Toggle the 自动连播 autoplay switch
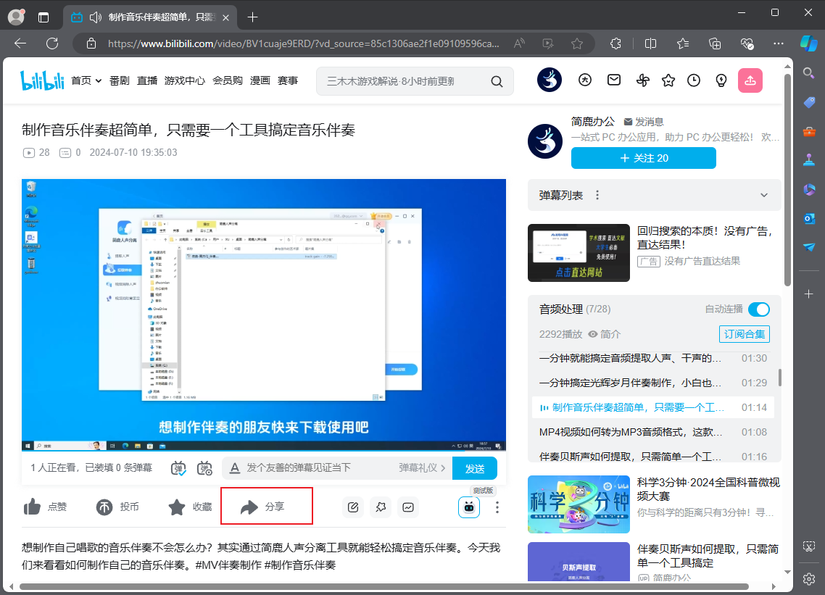825x595 pixels. (758, 309)
